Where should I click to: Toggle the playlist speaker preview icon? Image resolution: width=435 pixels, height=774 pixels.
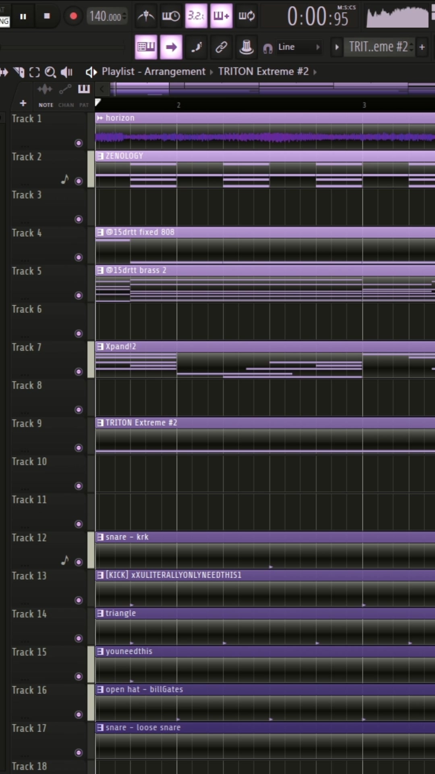66,72
